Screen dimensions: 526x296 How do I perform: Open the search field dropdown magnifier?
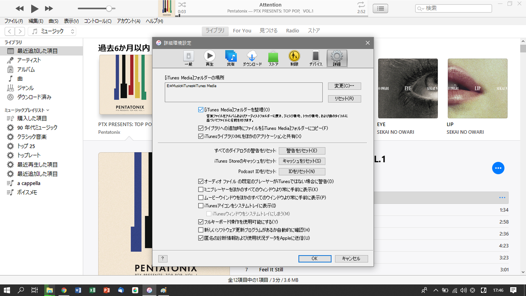[421, 8]
